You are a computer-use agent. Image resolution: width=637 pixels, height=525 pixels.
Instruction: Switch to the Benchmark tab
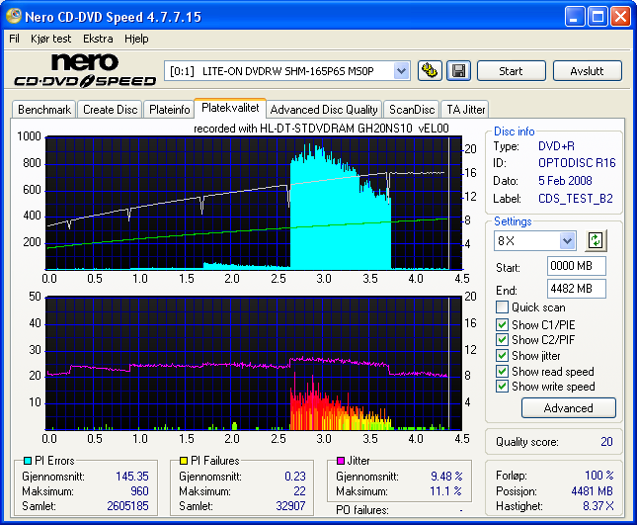pos(44,110)
